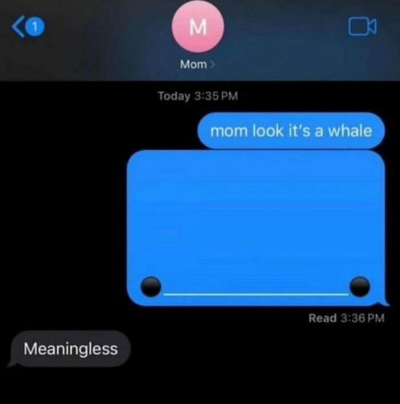Viewport: 400px width, 404px height.
Task: Tap the letter M inside avatar
Action: [198, 27]
